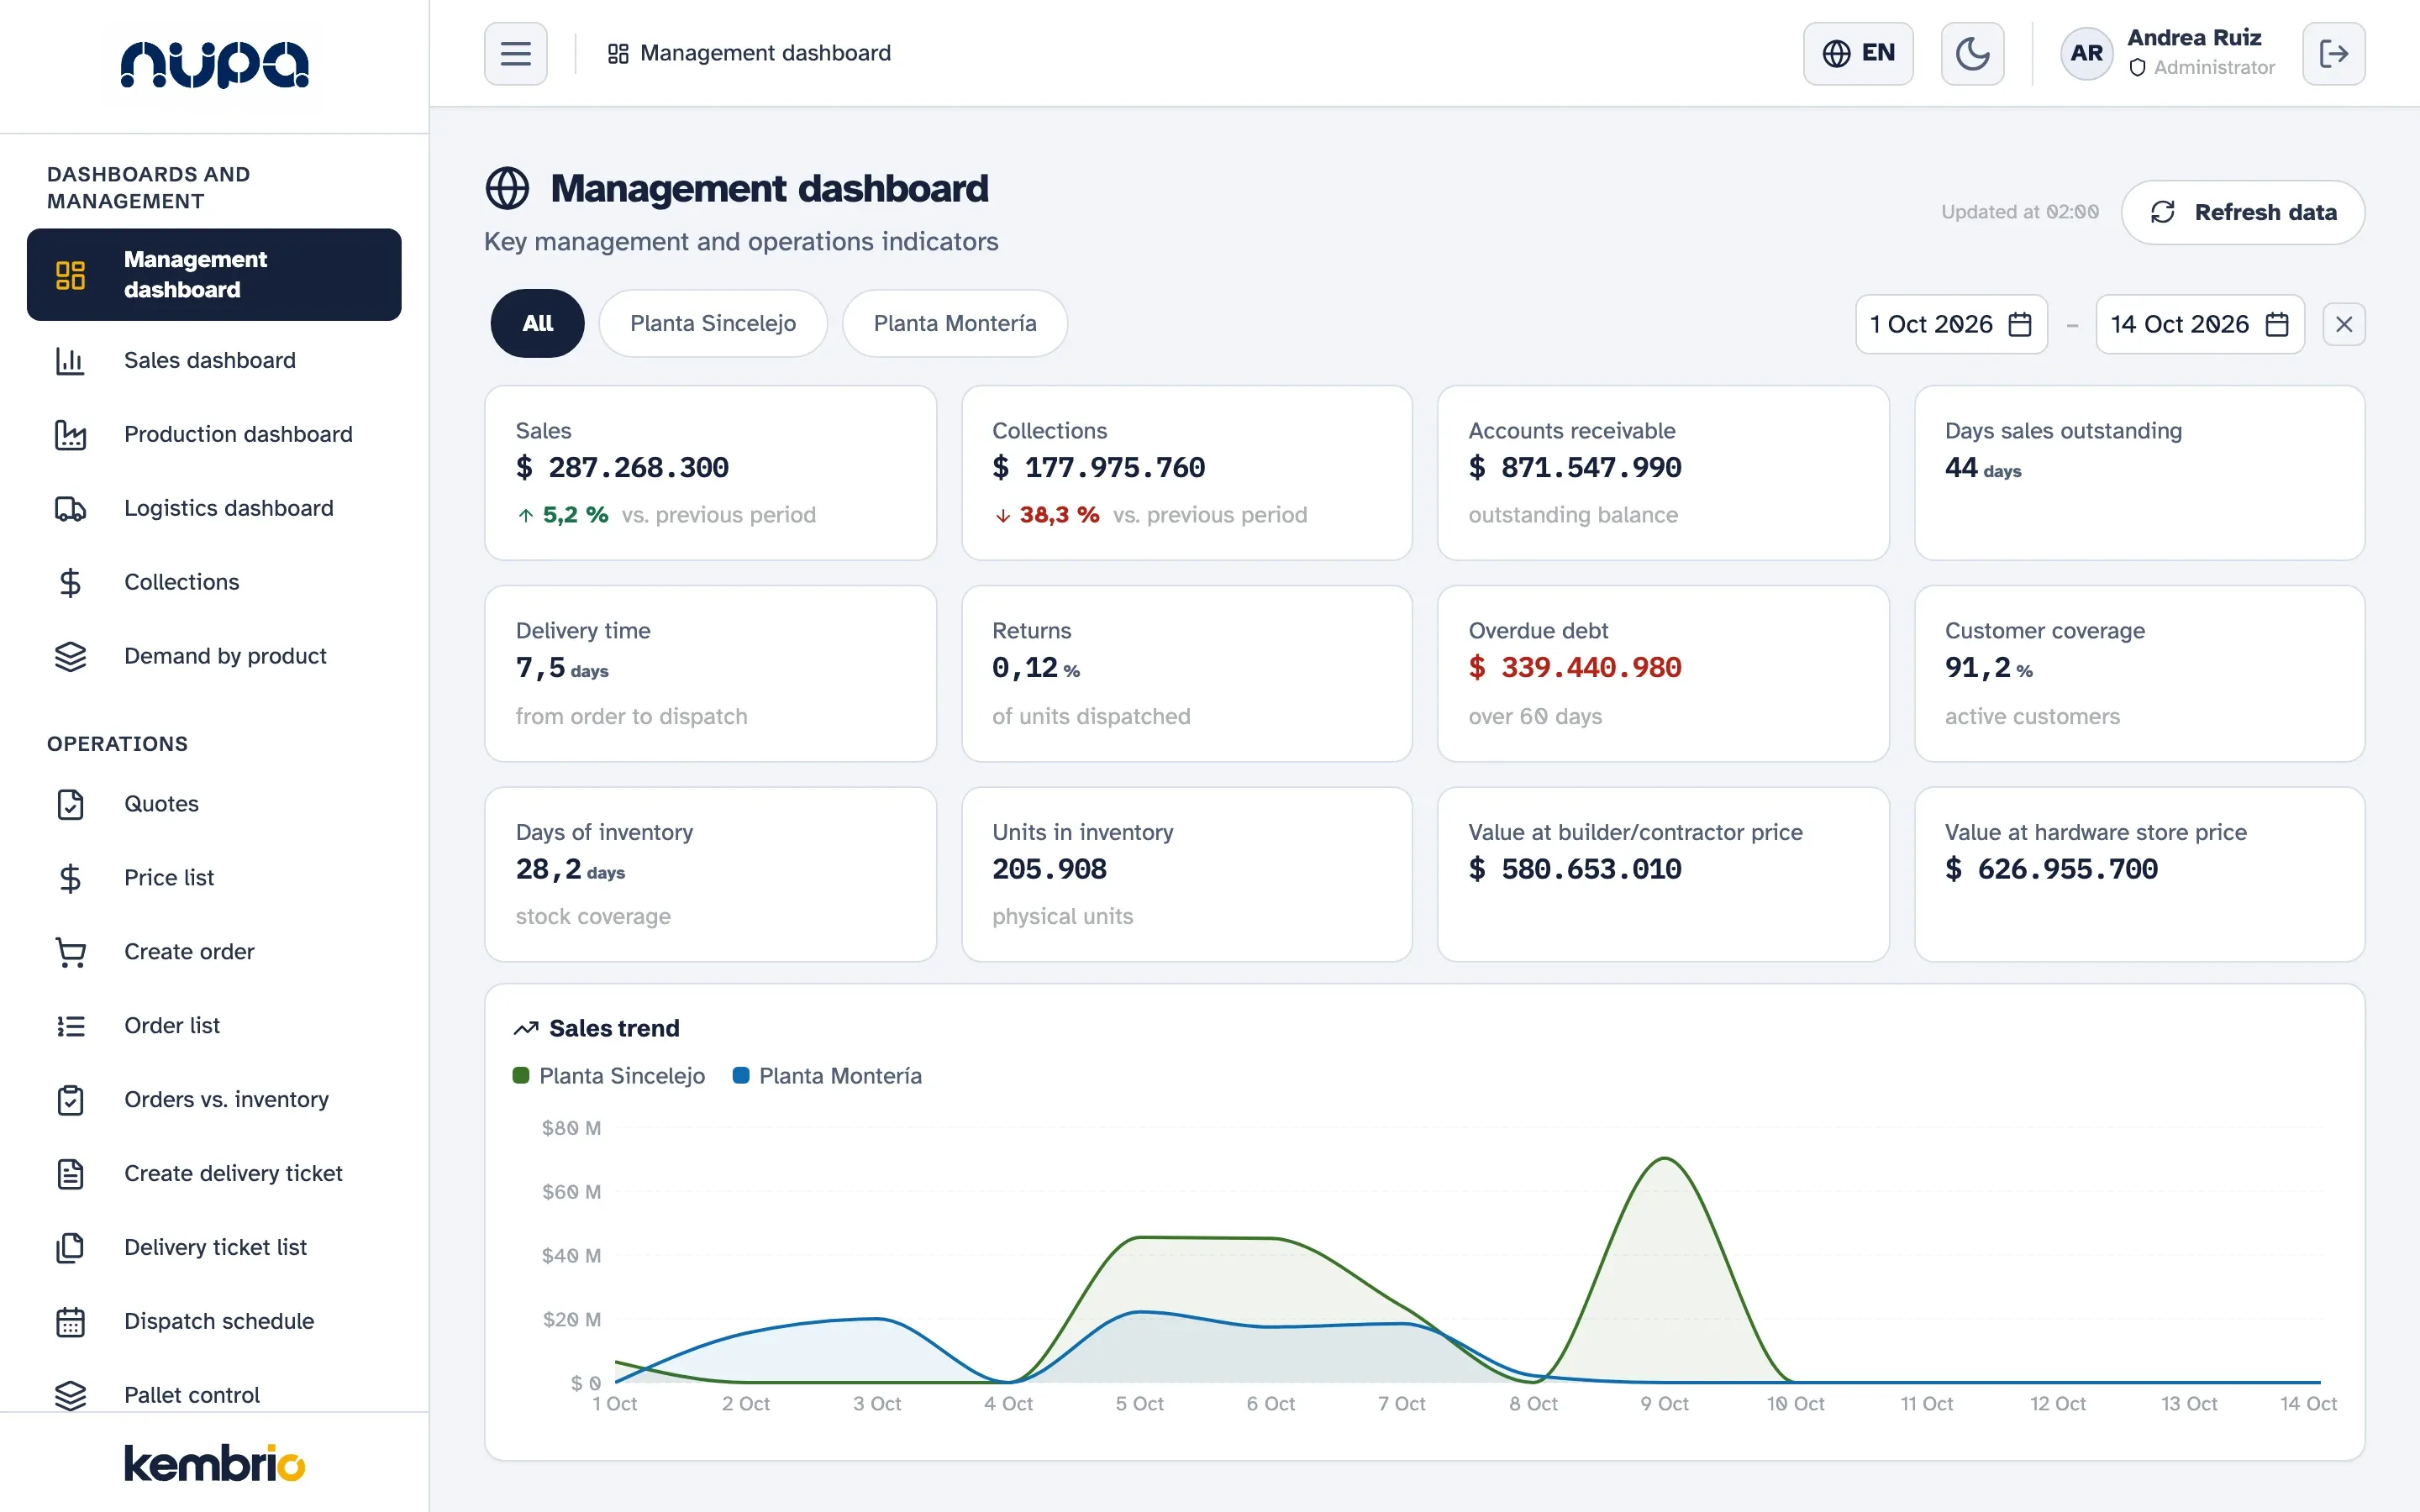Image resolution: width=2420 pixels, height=1512 pixels.
Task: Click the hamburger menu icon
Action: coord(516,53)
